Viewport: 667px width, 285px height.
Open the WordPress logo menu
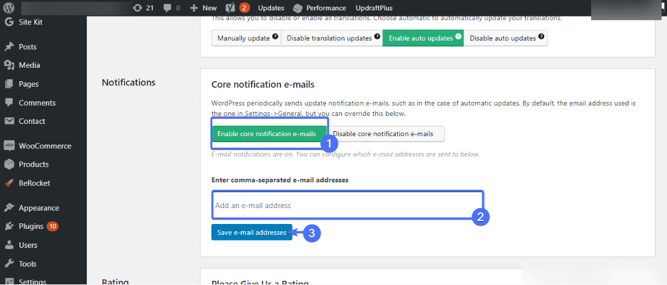coord(9,8)
